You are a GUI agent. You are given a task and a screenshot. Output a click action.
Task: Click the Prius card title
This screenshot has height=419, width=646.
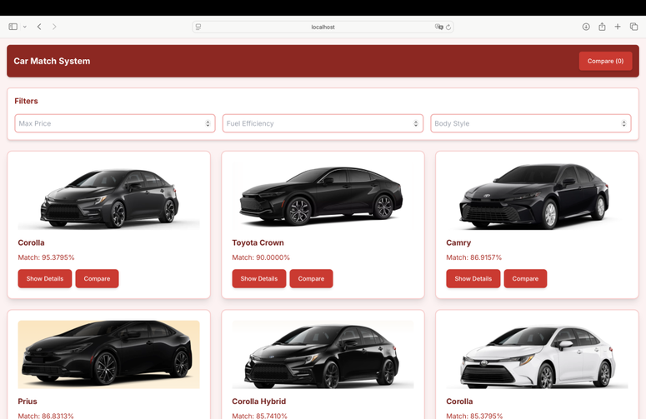[28, 402]
